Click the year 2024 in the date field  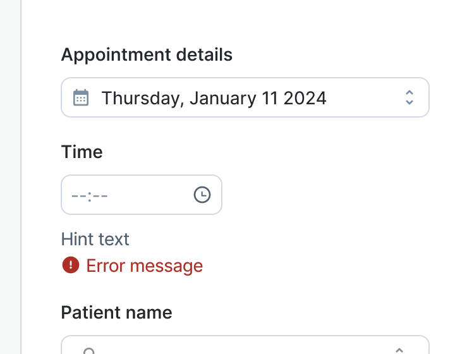tap(305, 98)
